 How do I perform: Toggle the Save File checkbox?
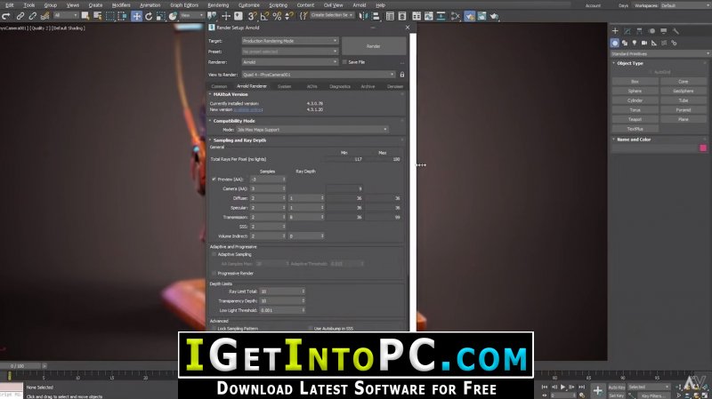(x=344, y=62)
